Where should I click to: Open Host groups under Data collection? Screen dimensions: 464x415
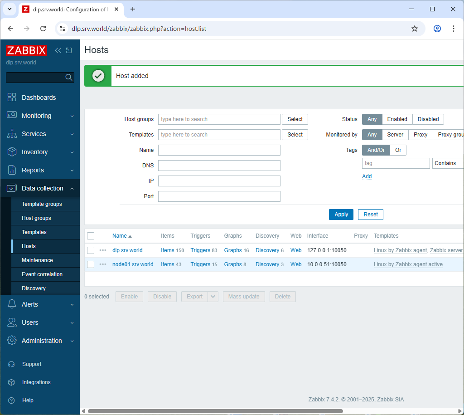click(36, 218)
